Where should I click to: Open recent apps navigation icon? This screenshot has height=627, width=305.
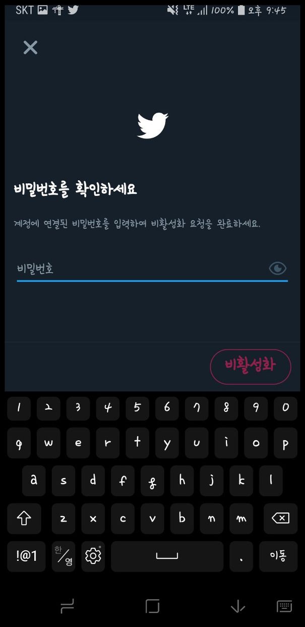pyautogui.click(x=67, y=606)
